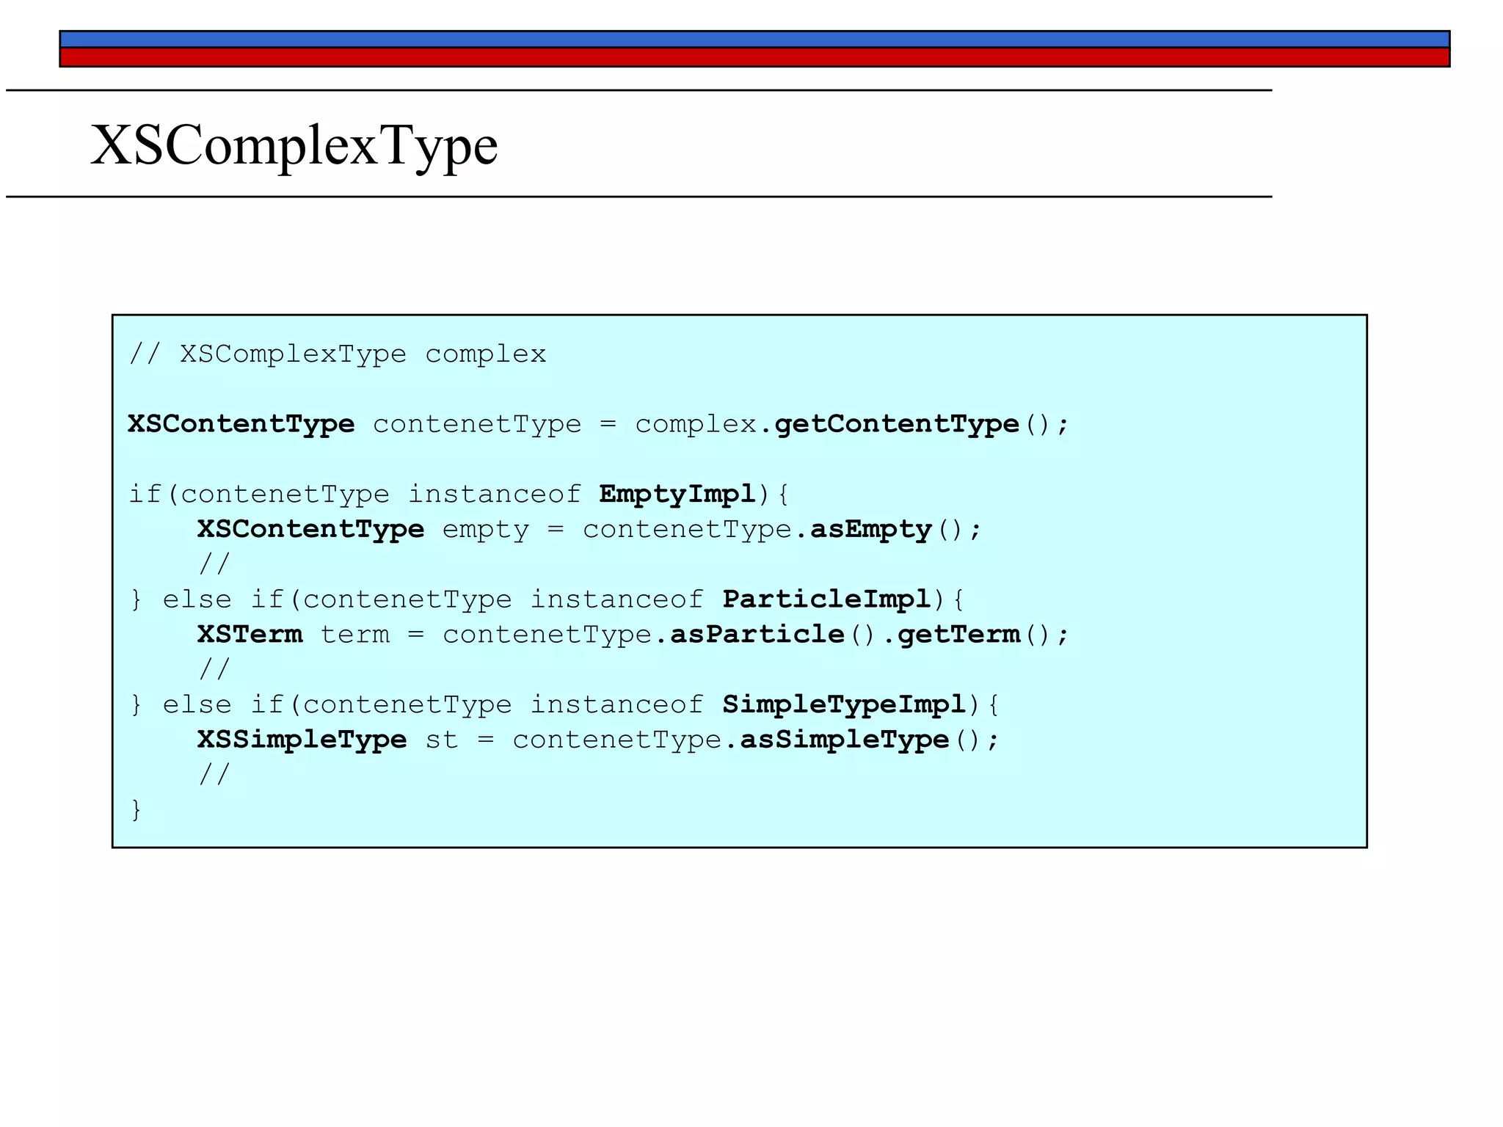Click the bold 'getContentType' method call
The width and height of the screenshot is (1503, 1127).
897,424
